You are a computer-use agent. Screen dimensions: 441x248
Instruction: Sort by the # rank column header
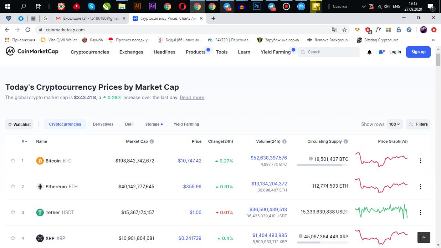24,141
